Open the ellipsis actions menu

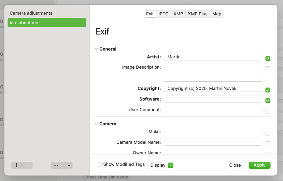click(62, 165)
